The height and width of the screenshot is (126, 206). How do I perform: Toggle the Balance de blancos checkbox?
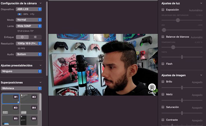tap(163, 37)
